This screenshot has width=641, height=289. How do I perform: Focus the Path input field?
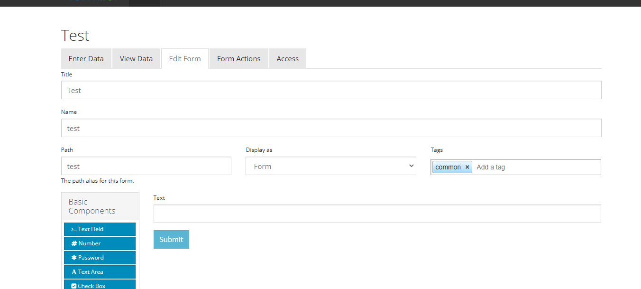pyautogui.click(x=146, y=166)
